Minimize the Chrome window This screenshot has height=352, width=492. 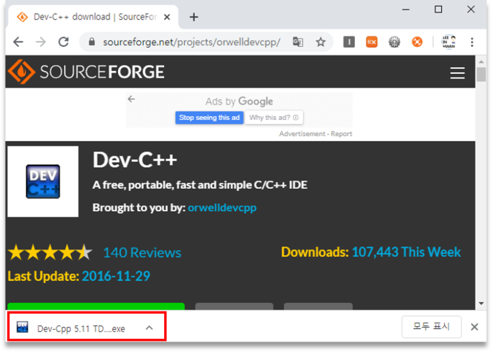tap(406, 9)
